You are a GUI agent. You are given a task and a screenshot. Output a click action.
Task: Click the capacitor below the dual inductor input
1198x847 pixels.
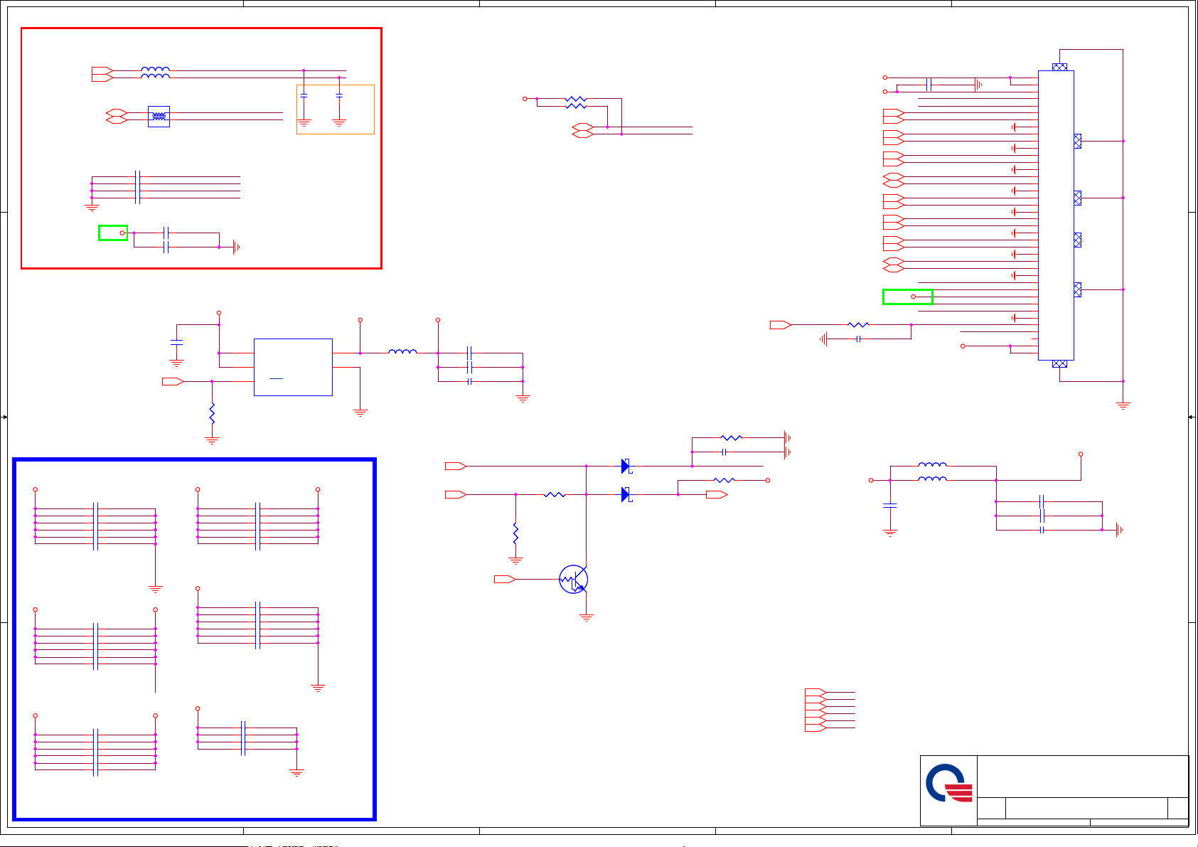[x=890, y=505]
